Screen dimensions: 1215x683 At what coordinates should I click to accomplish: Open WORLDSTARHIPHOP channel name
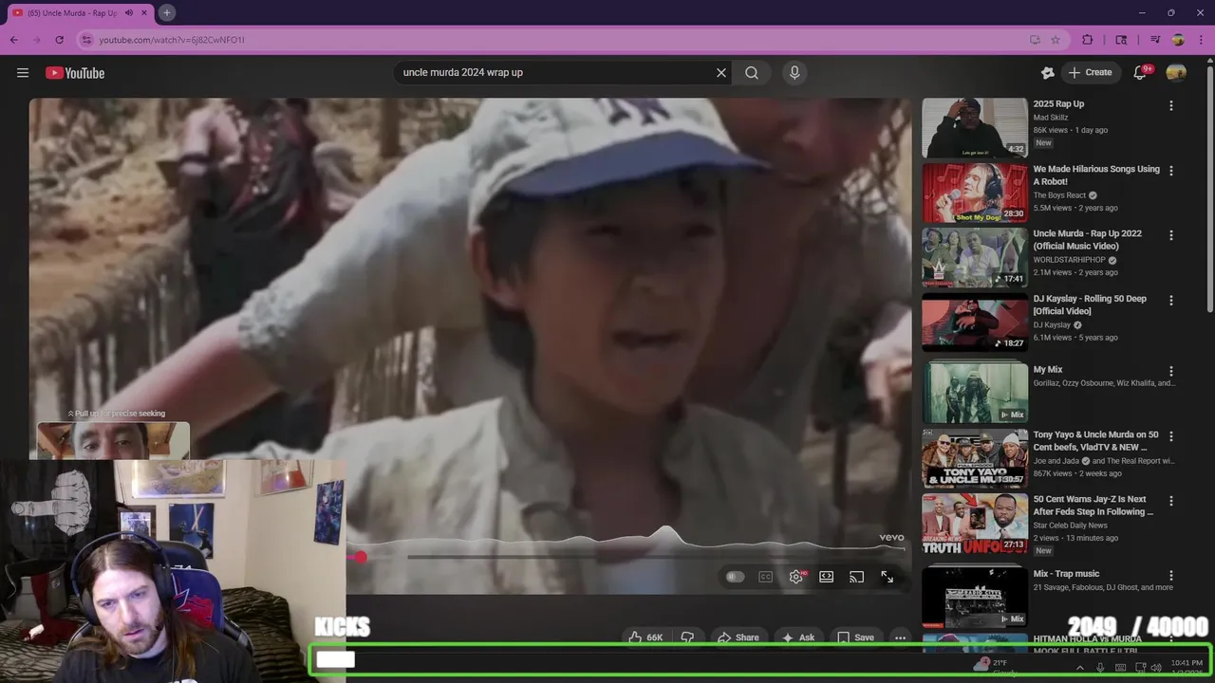click(x=1070, y=260)
